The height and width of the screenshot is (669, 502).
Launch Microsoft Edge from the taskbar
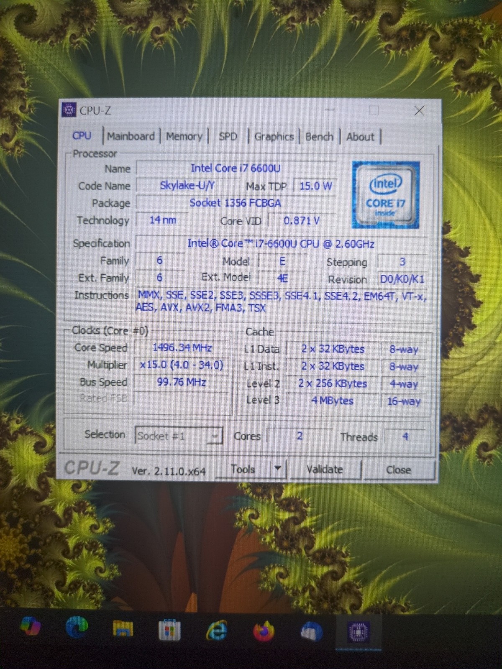[77, 627]
